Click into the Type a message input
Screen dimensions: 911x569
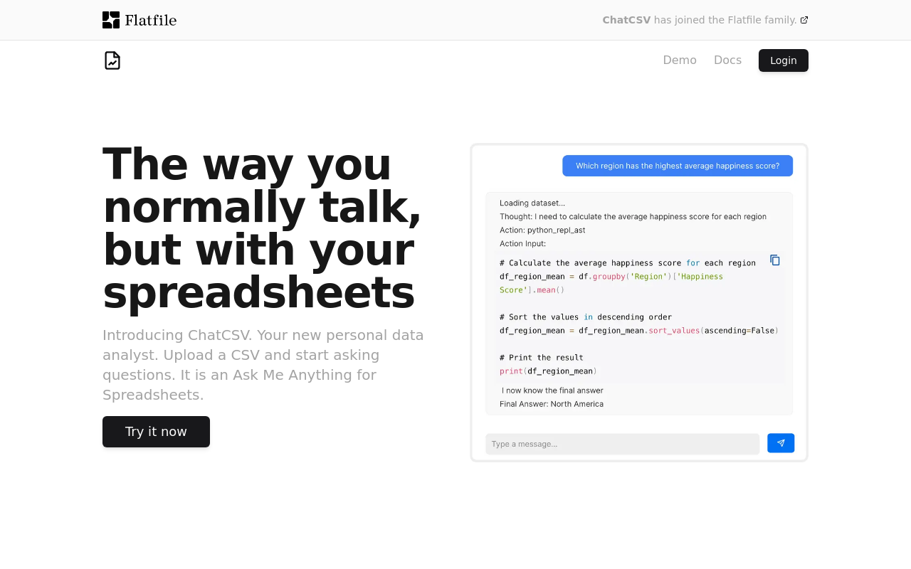[x=622, y=444]
